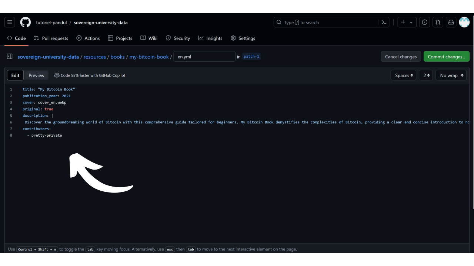Open the hamburger navigation menu

coord(10,22)
